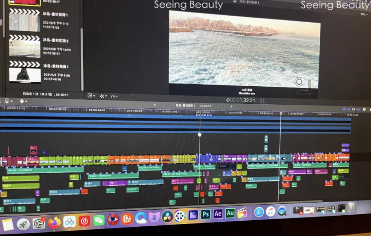Launch Firefox from the Dock
Viewport: 371px width, 236px height.
click(54, 222)
